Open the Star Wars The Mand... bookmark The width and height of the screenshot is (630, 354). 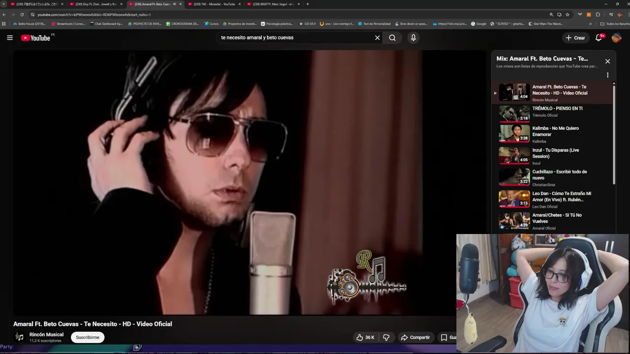pos(545,24)
